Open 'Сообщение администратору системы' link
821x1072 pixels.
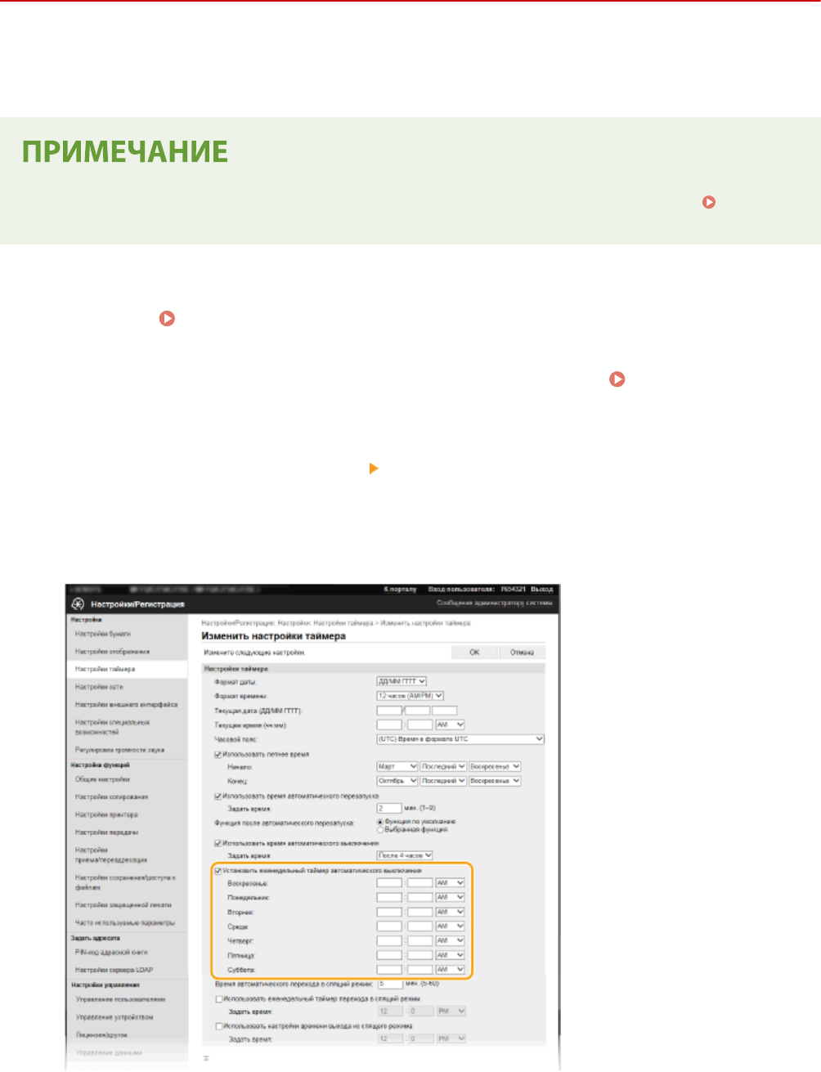[495, 603]
